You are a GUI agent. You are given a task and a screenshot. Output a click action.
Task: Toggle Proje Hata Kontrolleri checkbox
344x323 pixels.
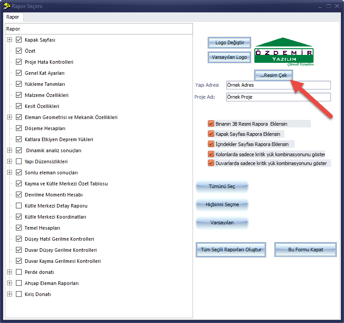[19, 62]
